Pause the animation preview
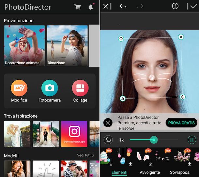Image resolution: width=199 pixels, height=177 pixels. (192, 140)
